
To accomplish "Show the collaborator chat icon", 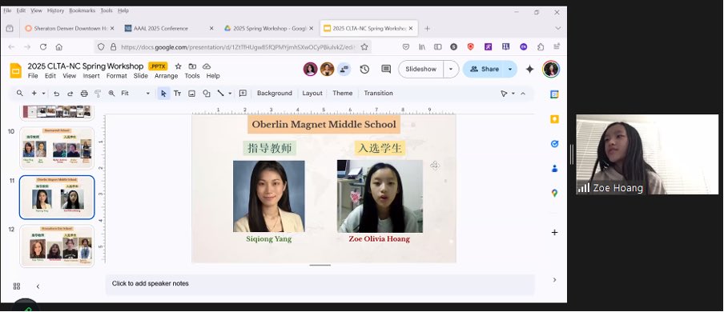I will coord(344,70).
